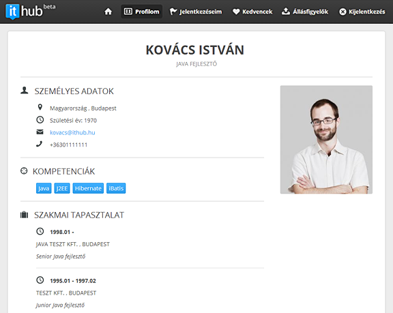
Task: Select the iBatis competency tag
Action: (x=116, y=188)
